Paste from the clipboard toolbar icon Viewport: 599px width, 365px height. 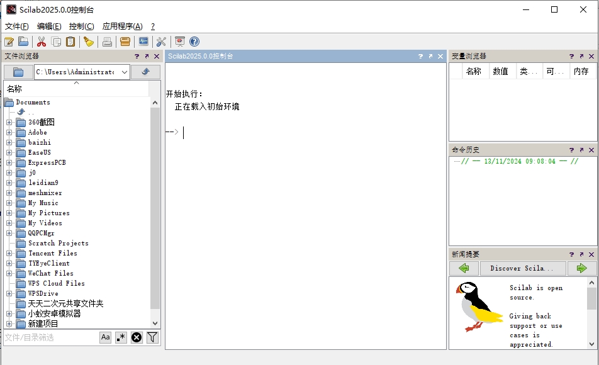coord(69,42)
